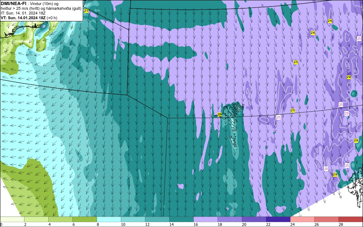363x227 pixels.
Task: Click legend scale number "10"
Action: coord(123,224)
